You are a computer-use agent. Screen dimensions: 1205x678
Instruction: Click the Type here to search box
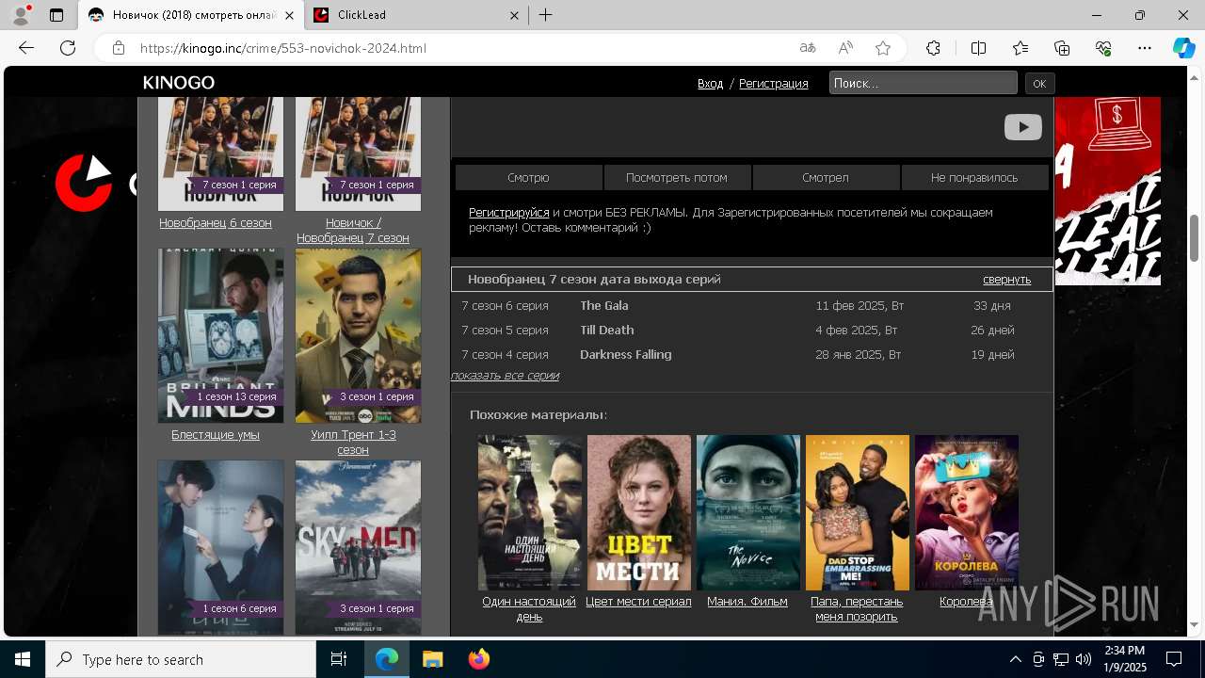coord(181,659)
